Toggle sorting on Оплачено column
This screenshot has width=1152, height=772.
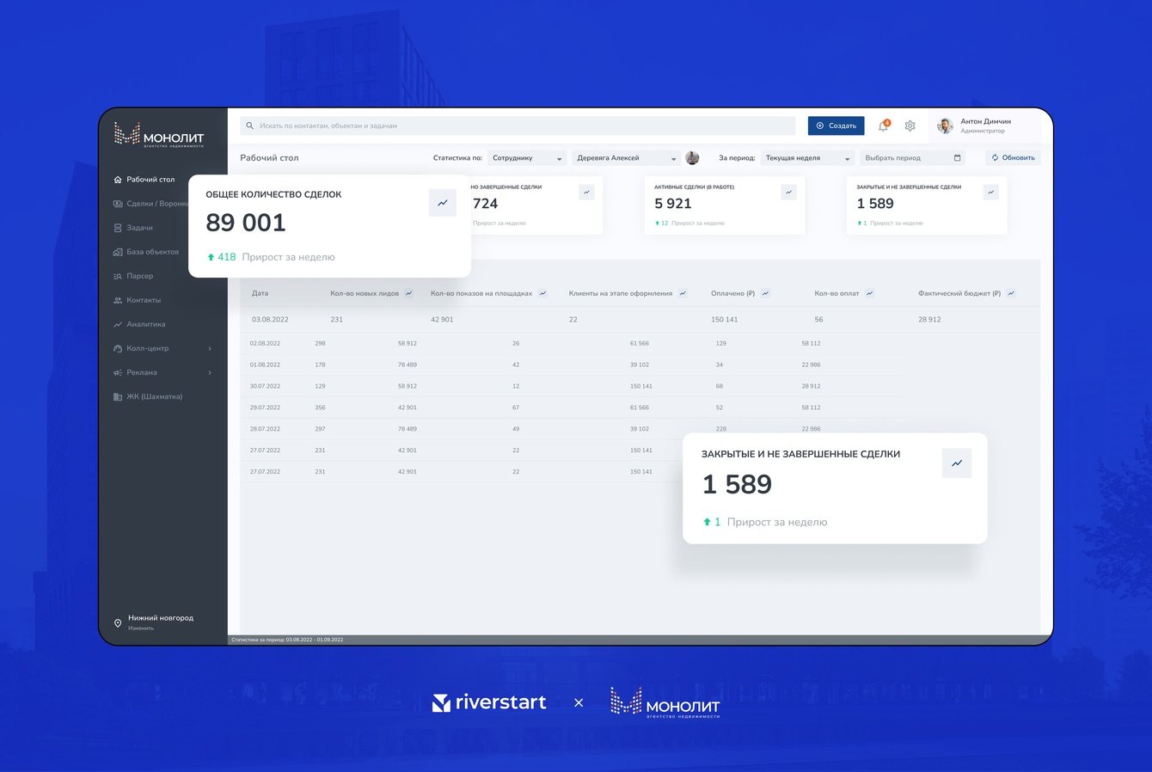click(x=764, y=293)
